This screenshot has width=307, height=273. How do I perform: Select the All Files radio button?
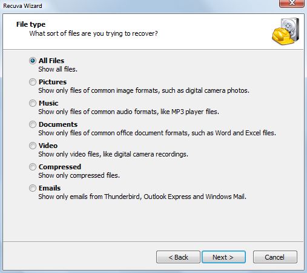(33, 61)
